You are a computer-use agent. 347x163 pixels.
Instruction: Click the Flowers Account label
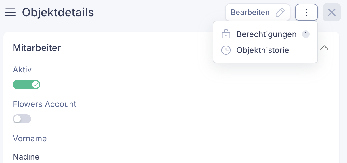(45, 104)
